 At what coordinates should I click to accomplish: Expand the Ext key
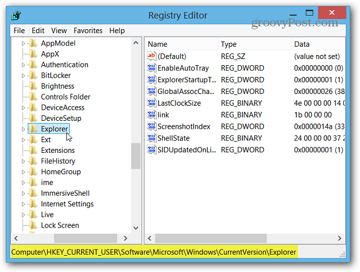(23, 140)
